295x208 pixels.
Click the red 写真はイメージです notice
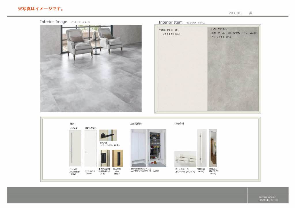[41, 9]
